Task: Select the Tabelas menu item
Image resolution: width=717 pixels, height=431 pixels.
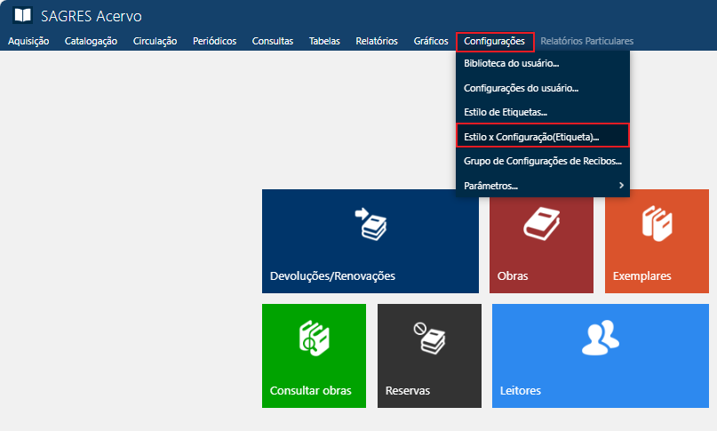Action: (x=324, y=41)
